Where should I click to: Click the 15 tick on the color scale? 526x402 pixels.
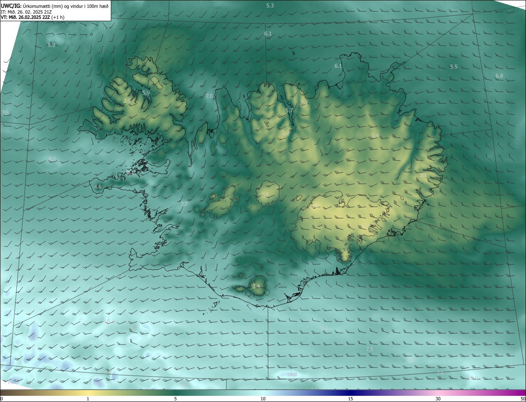point(351,399)
